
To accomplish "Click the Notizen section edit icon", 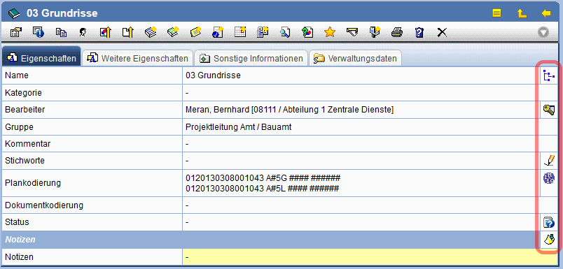I will coord(548,239).
